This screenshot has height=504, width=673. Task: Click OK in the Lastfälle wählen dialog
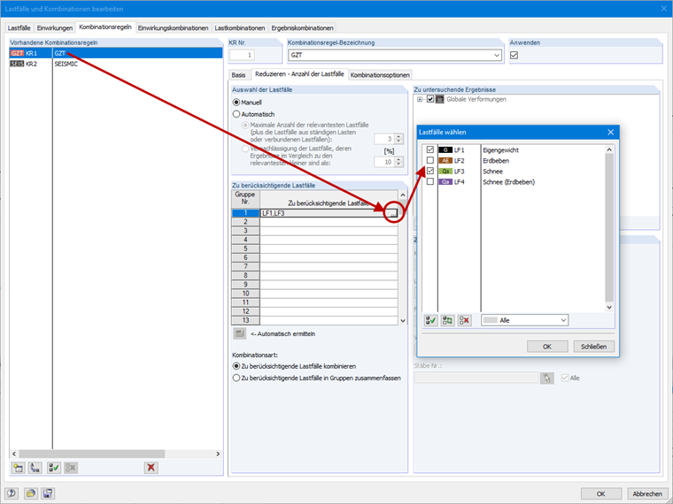pos(547,347)
